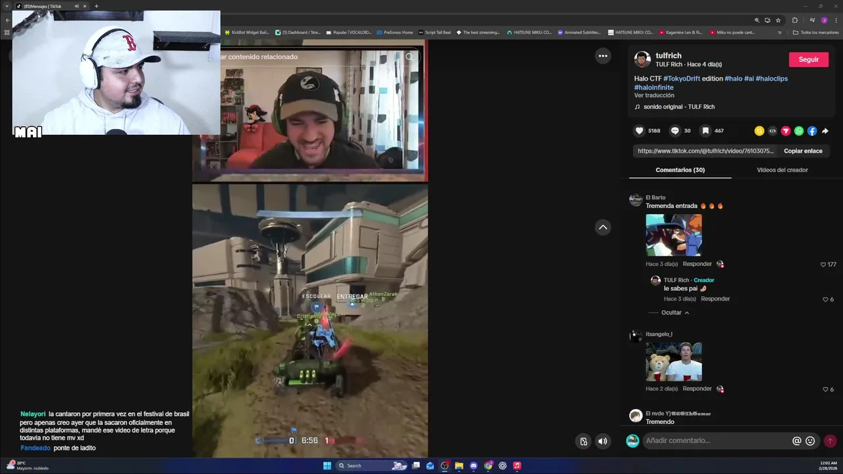The width and height of the screenshot is (843, 474).
Task: Open Chrome tab search dropdown arrow
Action: (x=7, y=6)
